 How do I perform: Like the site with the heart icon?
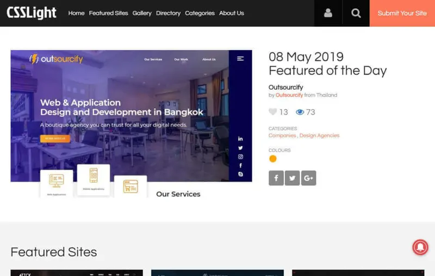click(273, 112)
